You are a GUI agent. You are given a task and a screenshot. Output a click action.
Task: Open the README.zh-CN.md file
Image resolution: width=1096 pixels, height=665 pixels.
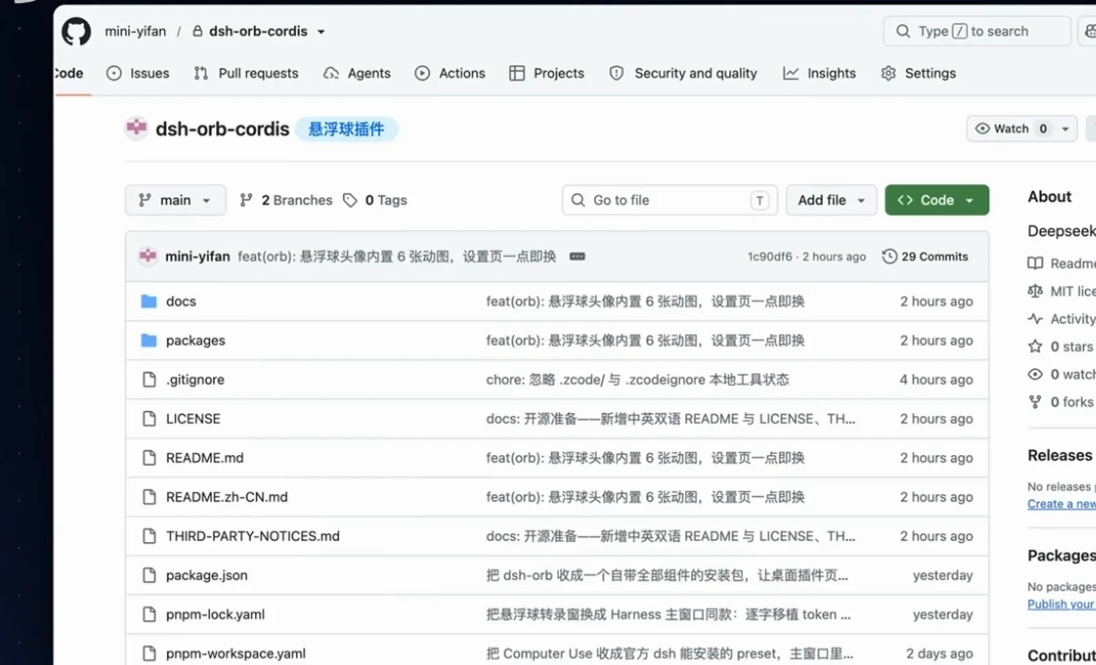point(227,497)
